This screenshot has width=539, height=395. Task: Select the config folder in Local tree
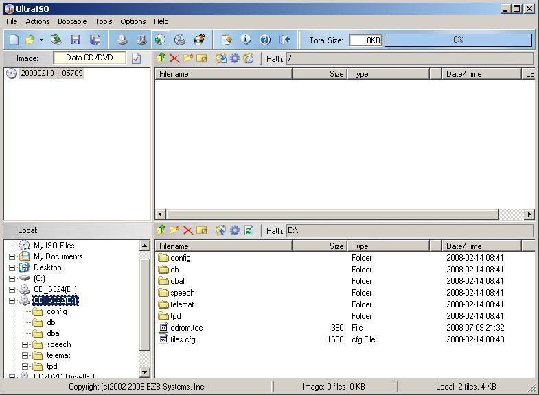tap(57, 311)
